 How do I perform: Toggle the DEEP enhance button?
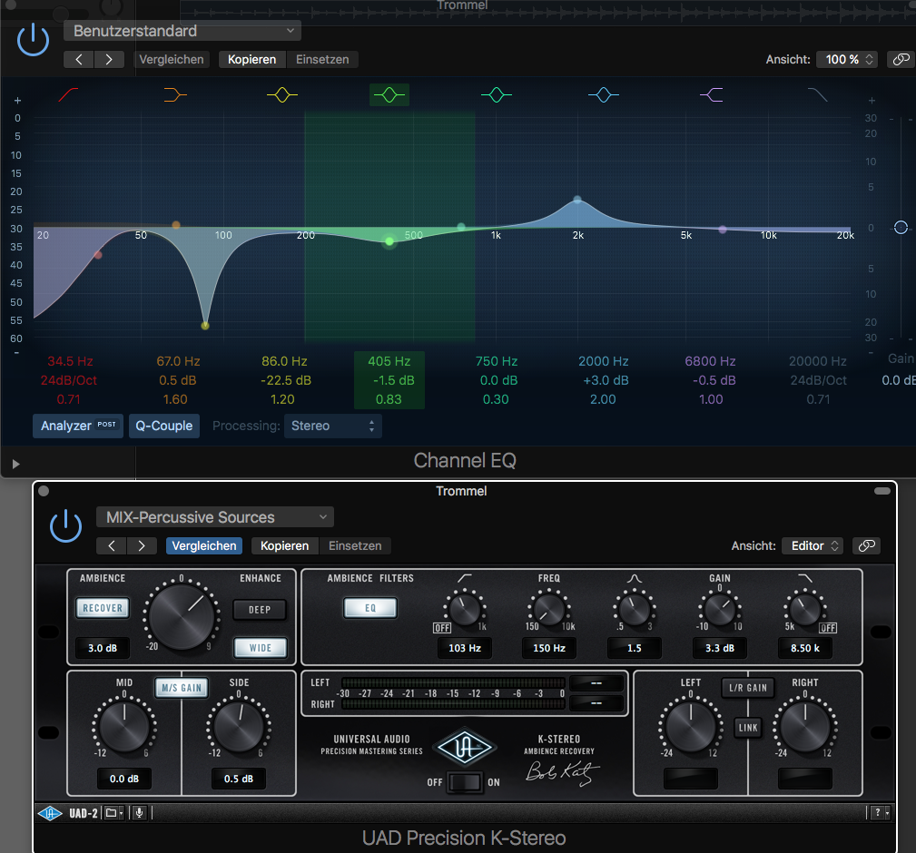pyautogui.click(x=260, y=610)
